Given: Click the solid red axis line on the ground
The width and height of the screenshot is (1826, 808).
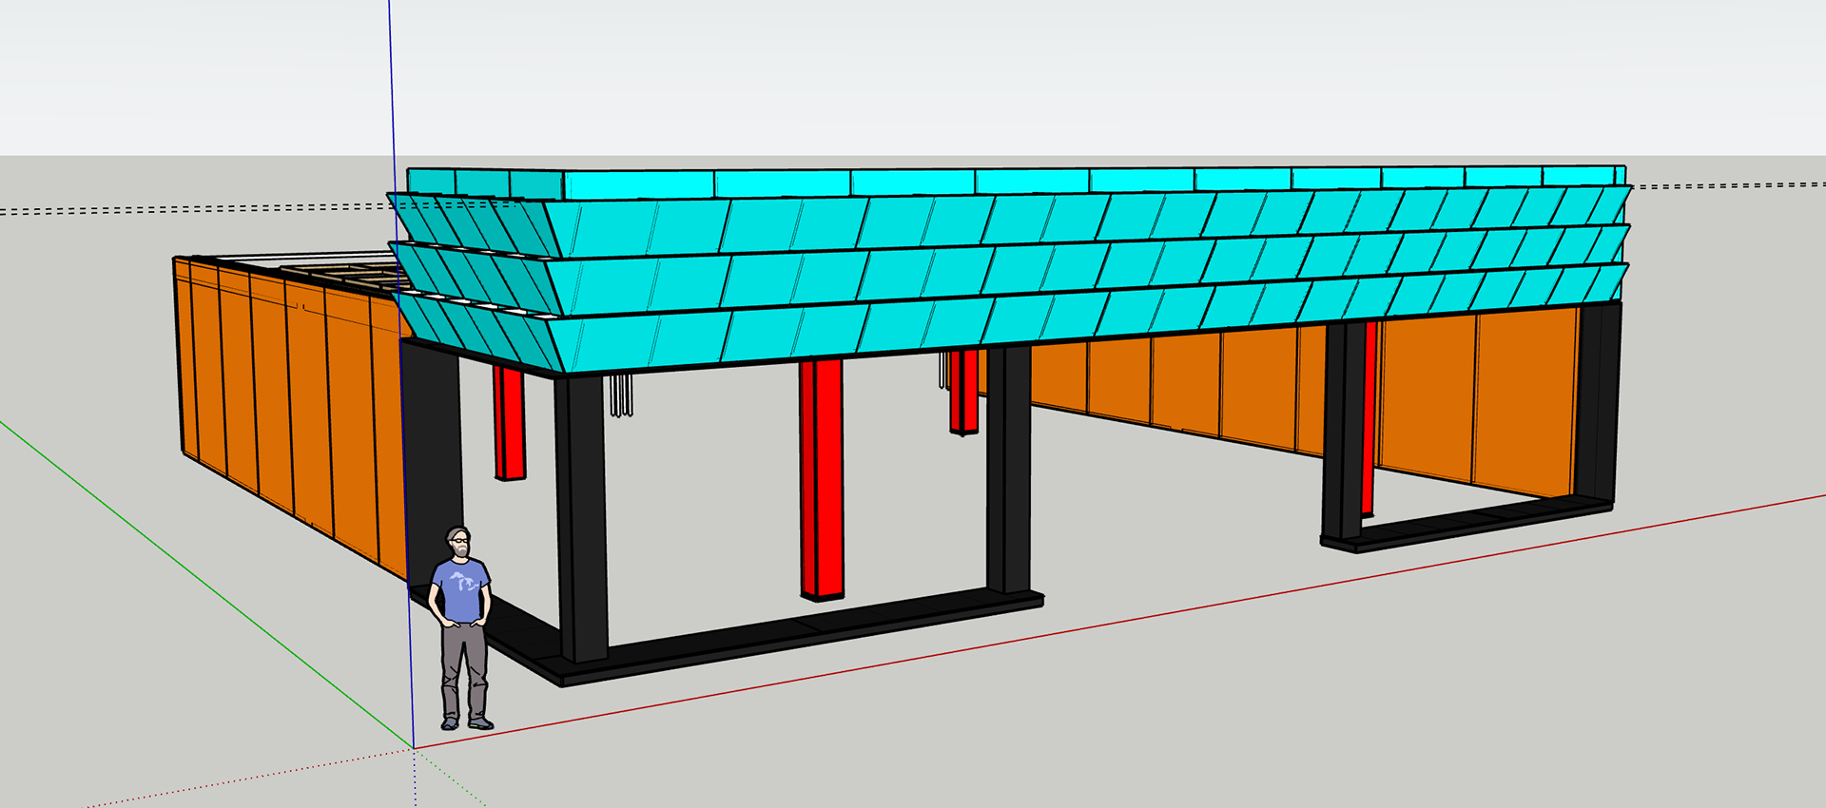Looking at the screenshot, I should point(1120,622).
